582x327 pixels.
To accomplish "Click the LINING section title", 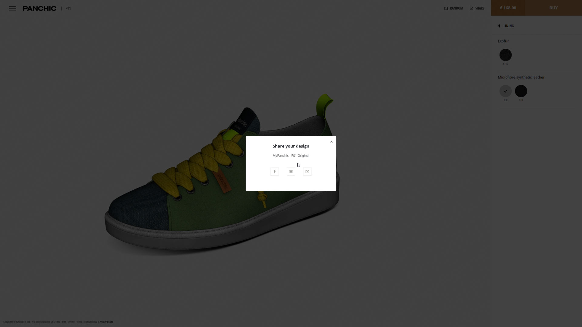I will click(508, 26).
